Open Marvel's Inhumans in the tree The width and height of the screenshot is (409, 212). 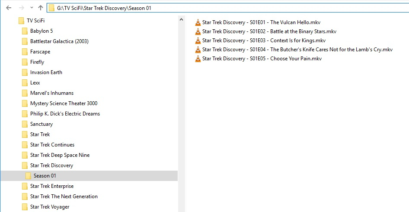pyautogui.click(x=52, y=93)
